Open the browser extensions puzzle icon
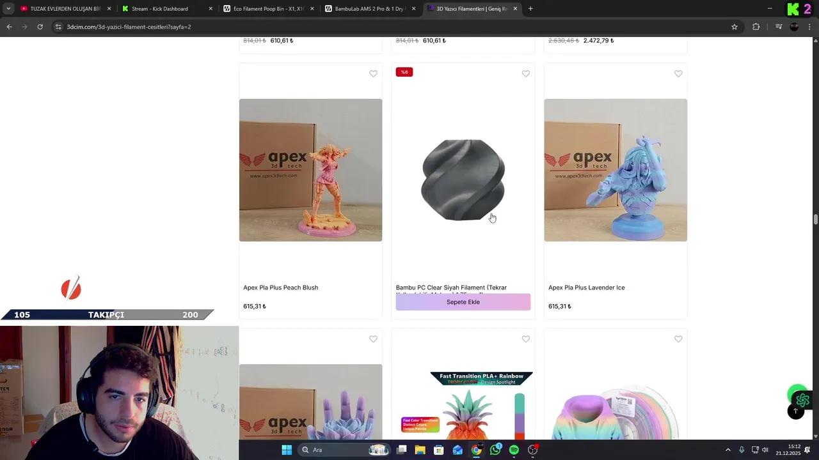The width and height of the screenshot is (819, 460). click(756, 27)
